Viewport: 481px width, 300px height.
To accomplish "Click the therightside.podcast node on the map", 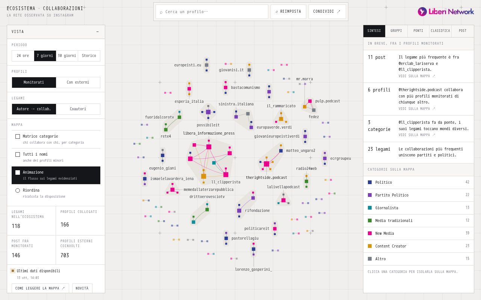I will coord(266,164).
